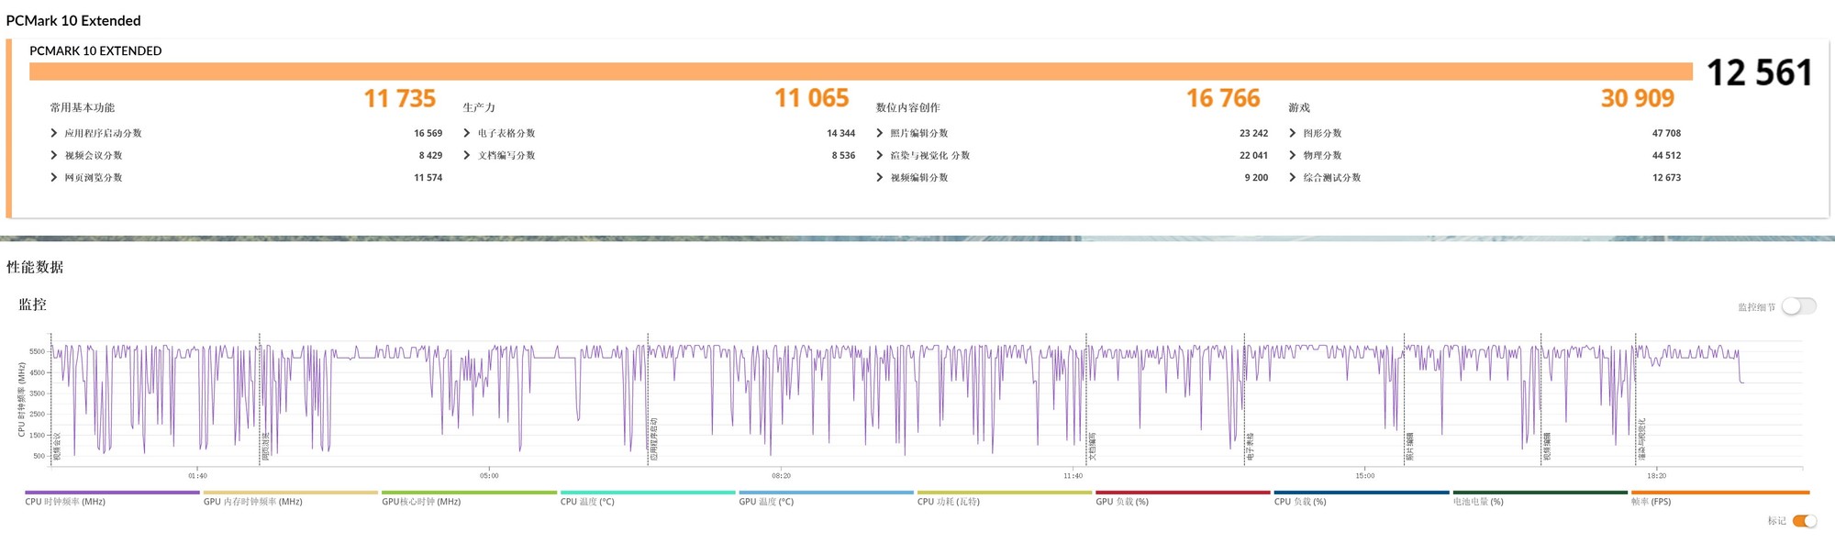Click the 电子表格 marker on the chart
This screenshot has height=554, width=1835.
click(x=1250, y=447)
